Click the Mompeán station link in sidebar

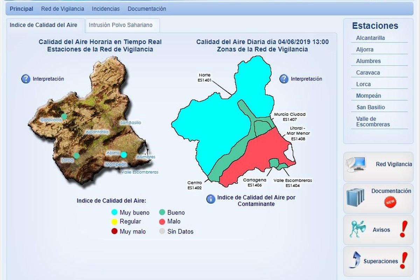369,96
